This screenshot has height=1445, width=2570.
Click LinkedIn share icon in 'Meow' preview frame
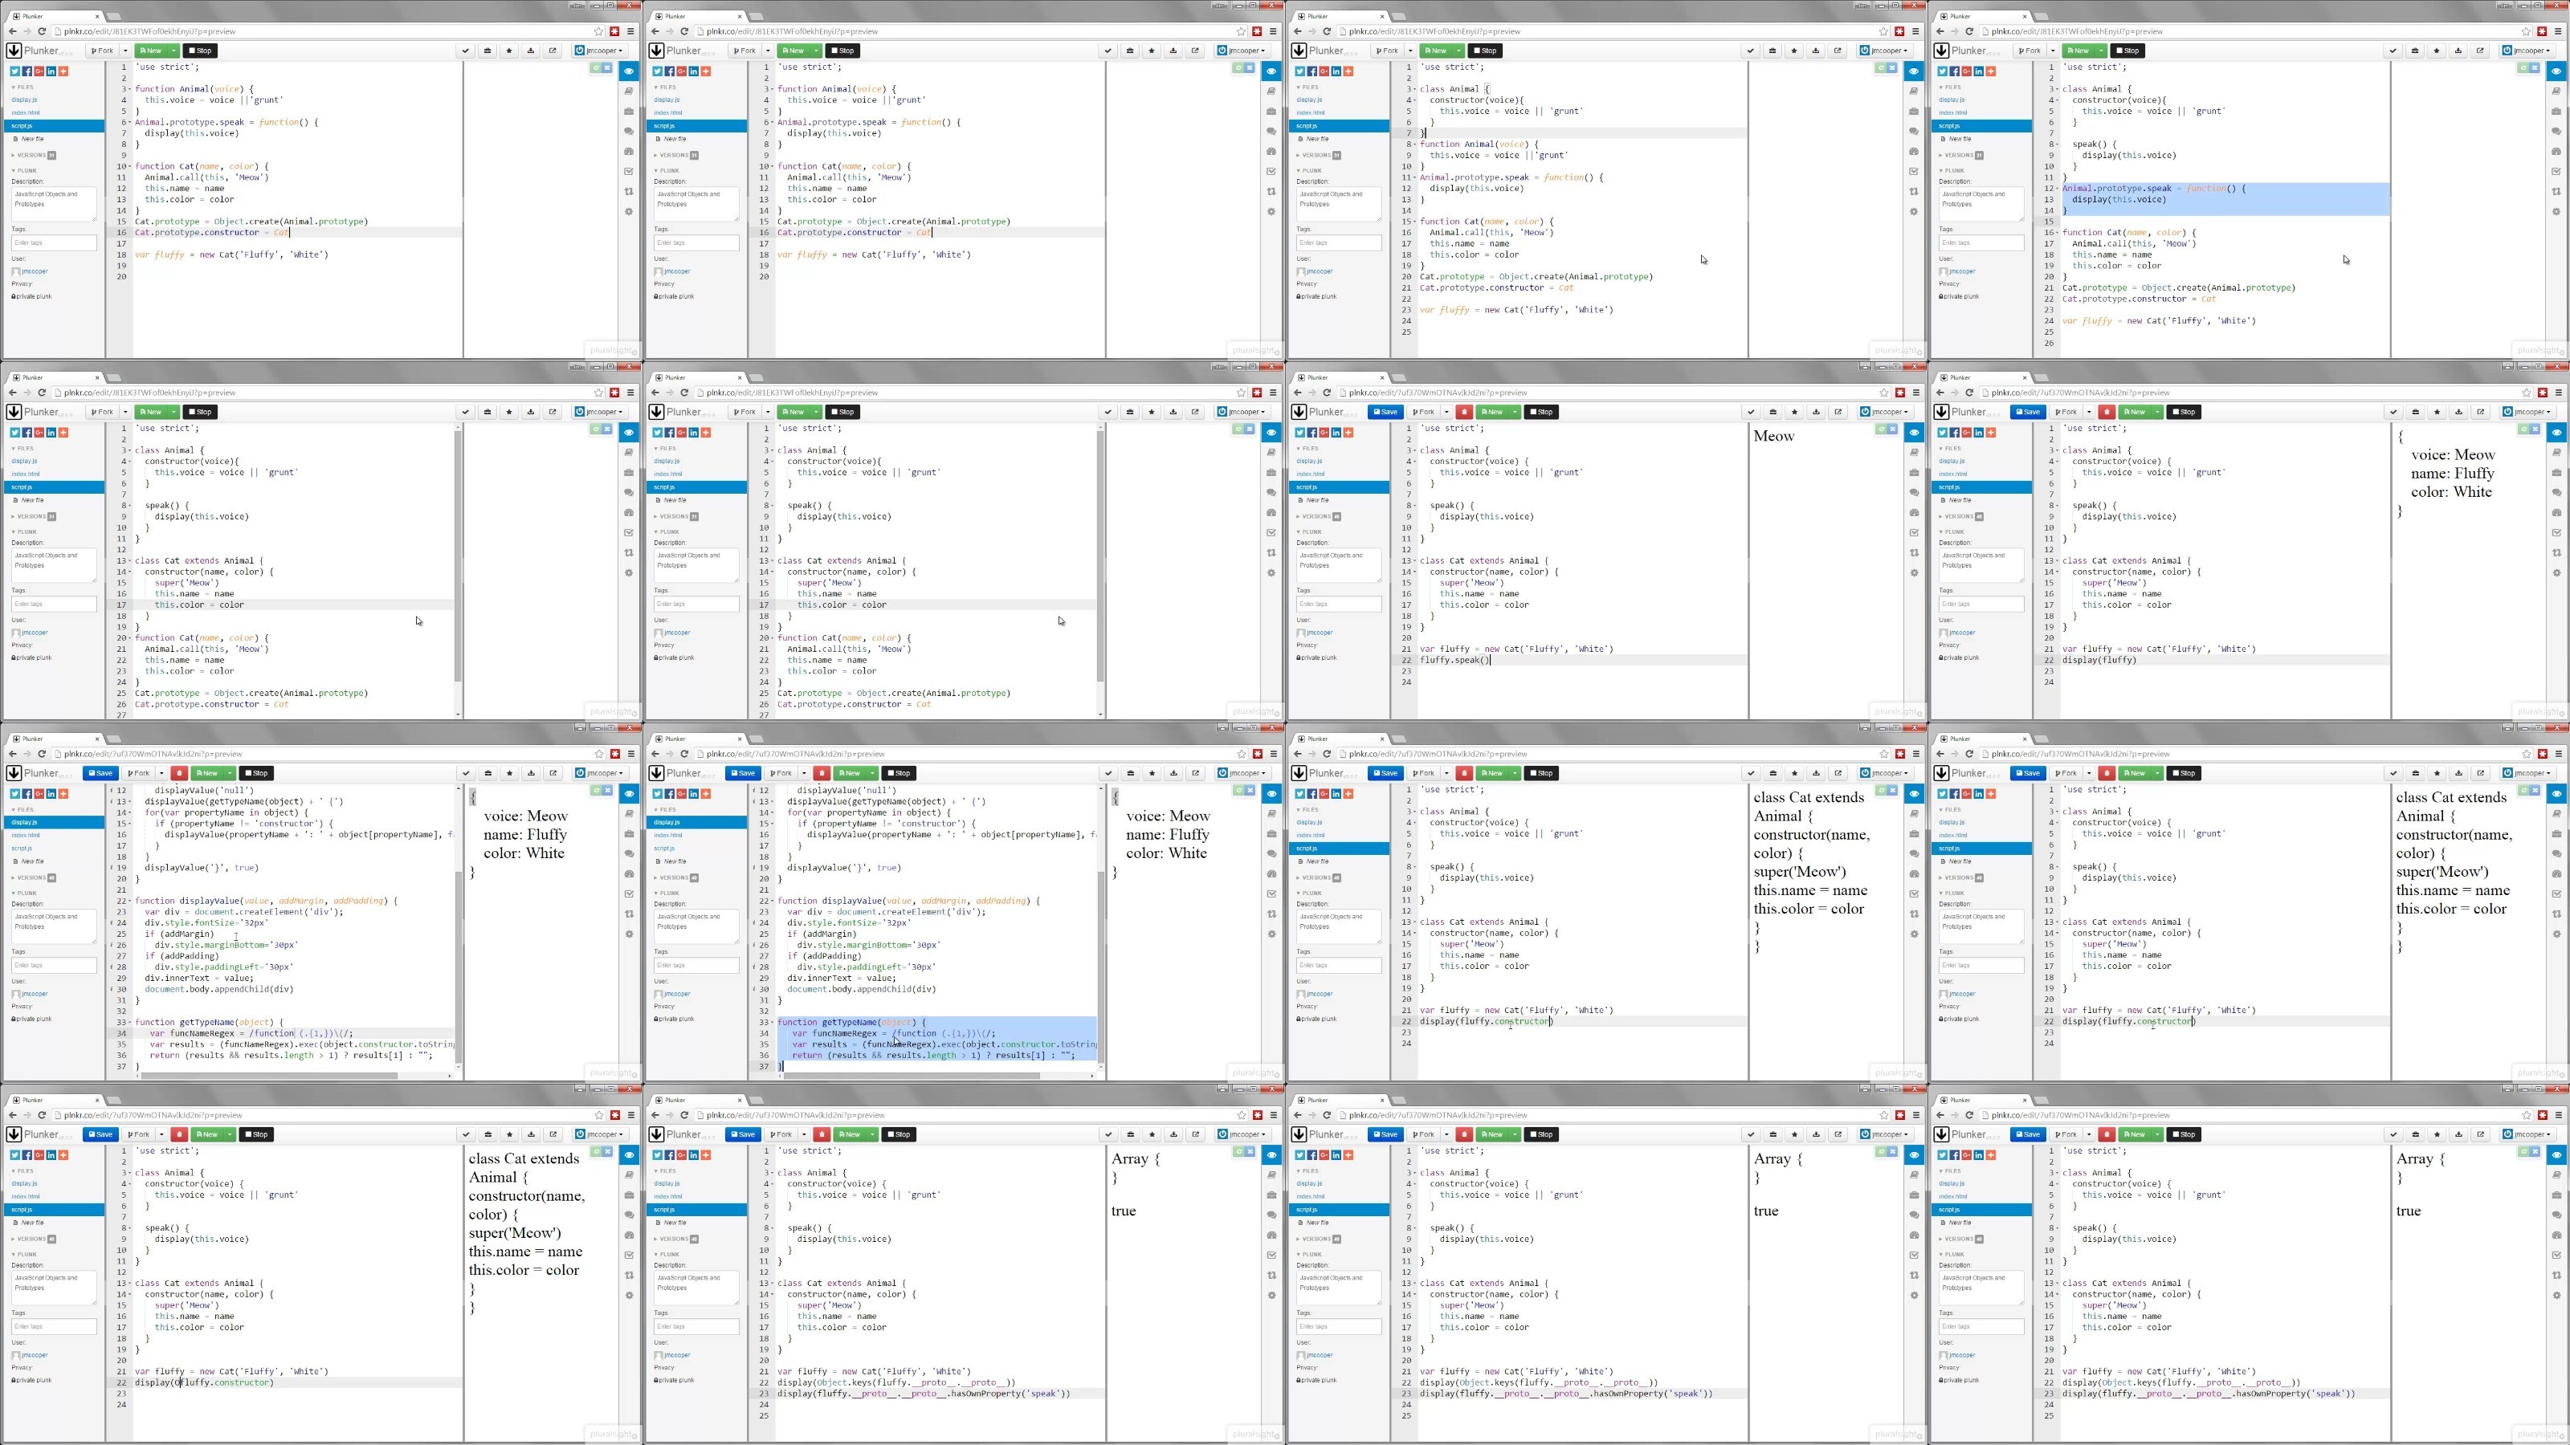click(x=1336, y=433)
